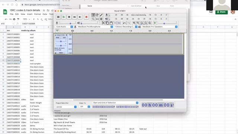Open the File menu in Google Sheets
This screenshot has height=134, width=238.
pyautogui.click(x=12, y=14)
